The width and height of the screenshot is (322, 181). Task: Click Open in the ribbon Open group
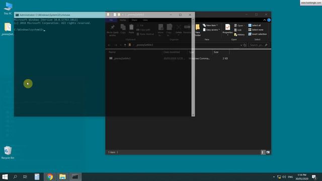(239, 26)
